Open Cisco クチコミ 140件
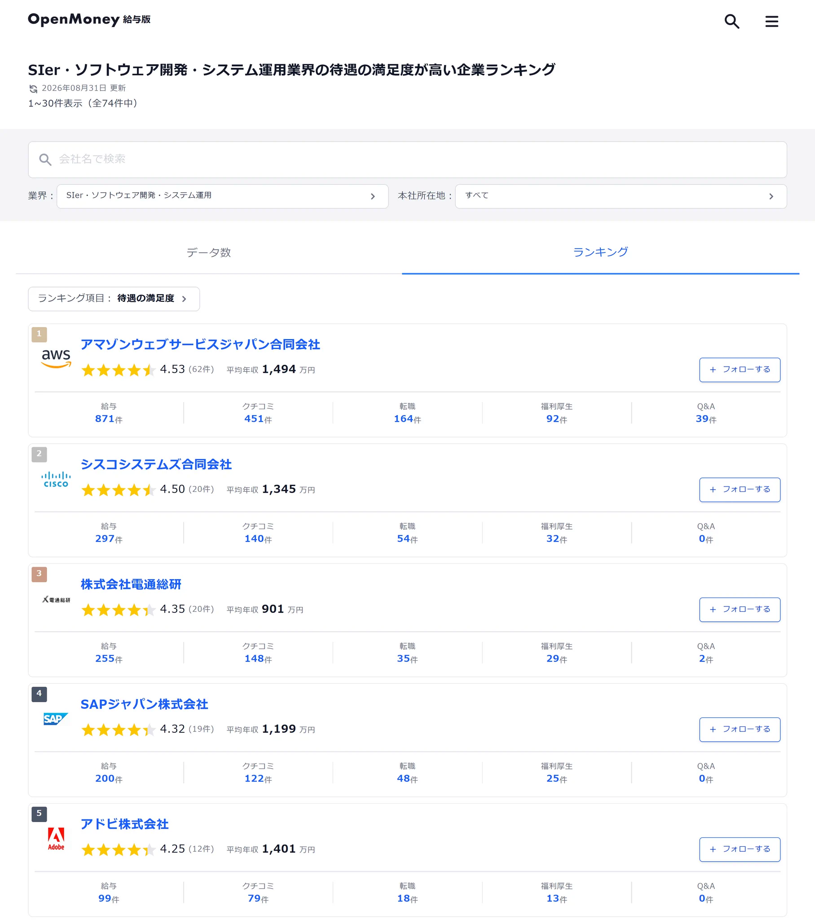The height and width of the screenshot is (920, 815). (258, 533)
